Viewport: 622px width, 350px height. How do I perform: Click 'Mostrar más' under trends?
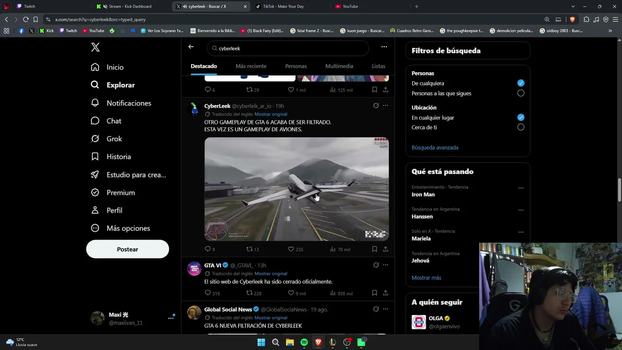[426, 278]
